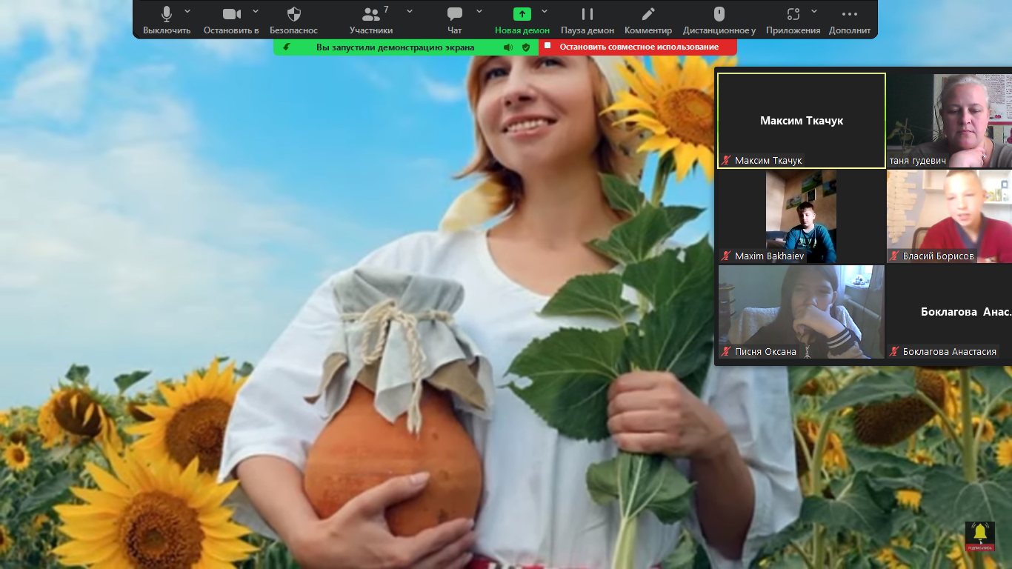Image resolution: width=1012 pixels, height=569 pixels.
Task: Select таня гудевич video tile
Action: pos(949,121)
